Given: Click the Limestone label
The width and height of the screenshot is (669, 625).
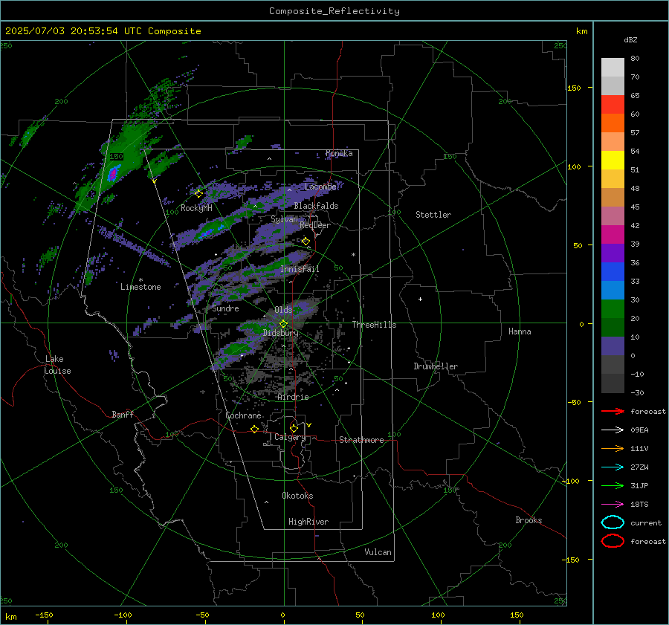Looking at the screenshot, I should pyautogui.click(x=140, y=287).
